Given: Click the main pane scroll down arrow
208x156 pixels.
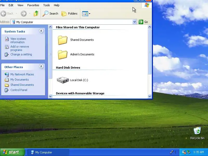Looking at the screenshot, I should [150, 96].
